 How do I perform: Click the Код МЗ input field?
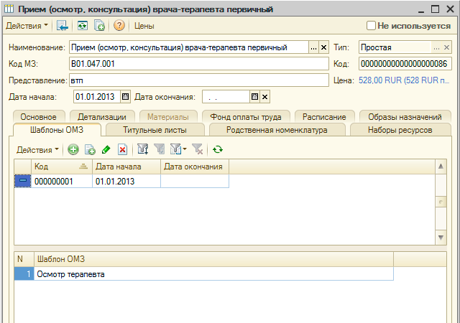coord(198,63)
